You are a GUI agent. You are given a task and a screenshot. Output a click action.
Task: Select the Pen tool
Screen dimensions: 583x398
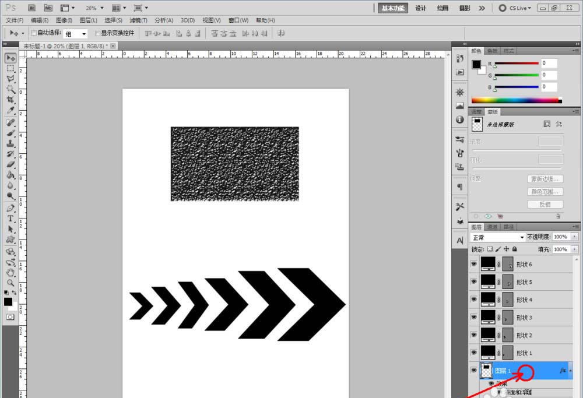(10, 208)
